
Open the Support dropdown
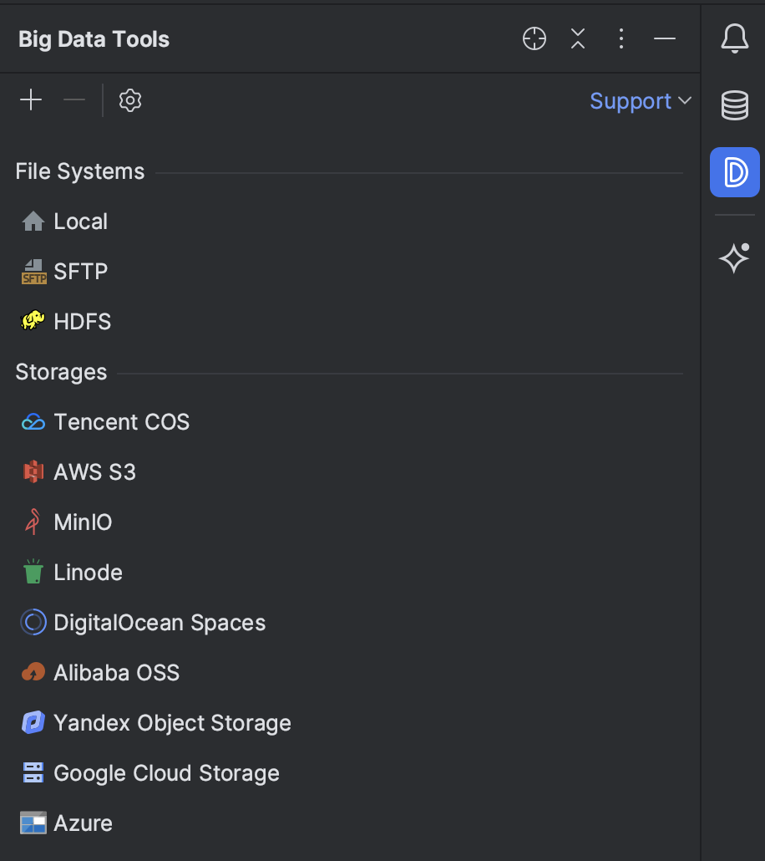tap(639, 100)
